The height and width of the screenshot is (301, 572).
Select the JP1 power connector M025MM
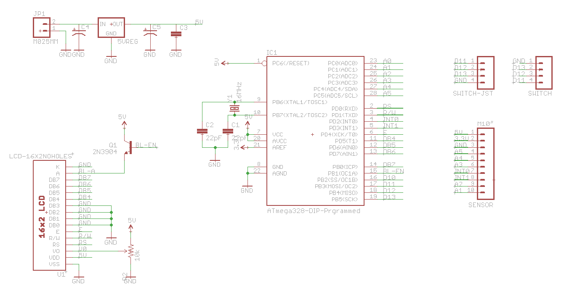pyautogui.click(x=41, y=27)
